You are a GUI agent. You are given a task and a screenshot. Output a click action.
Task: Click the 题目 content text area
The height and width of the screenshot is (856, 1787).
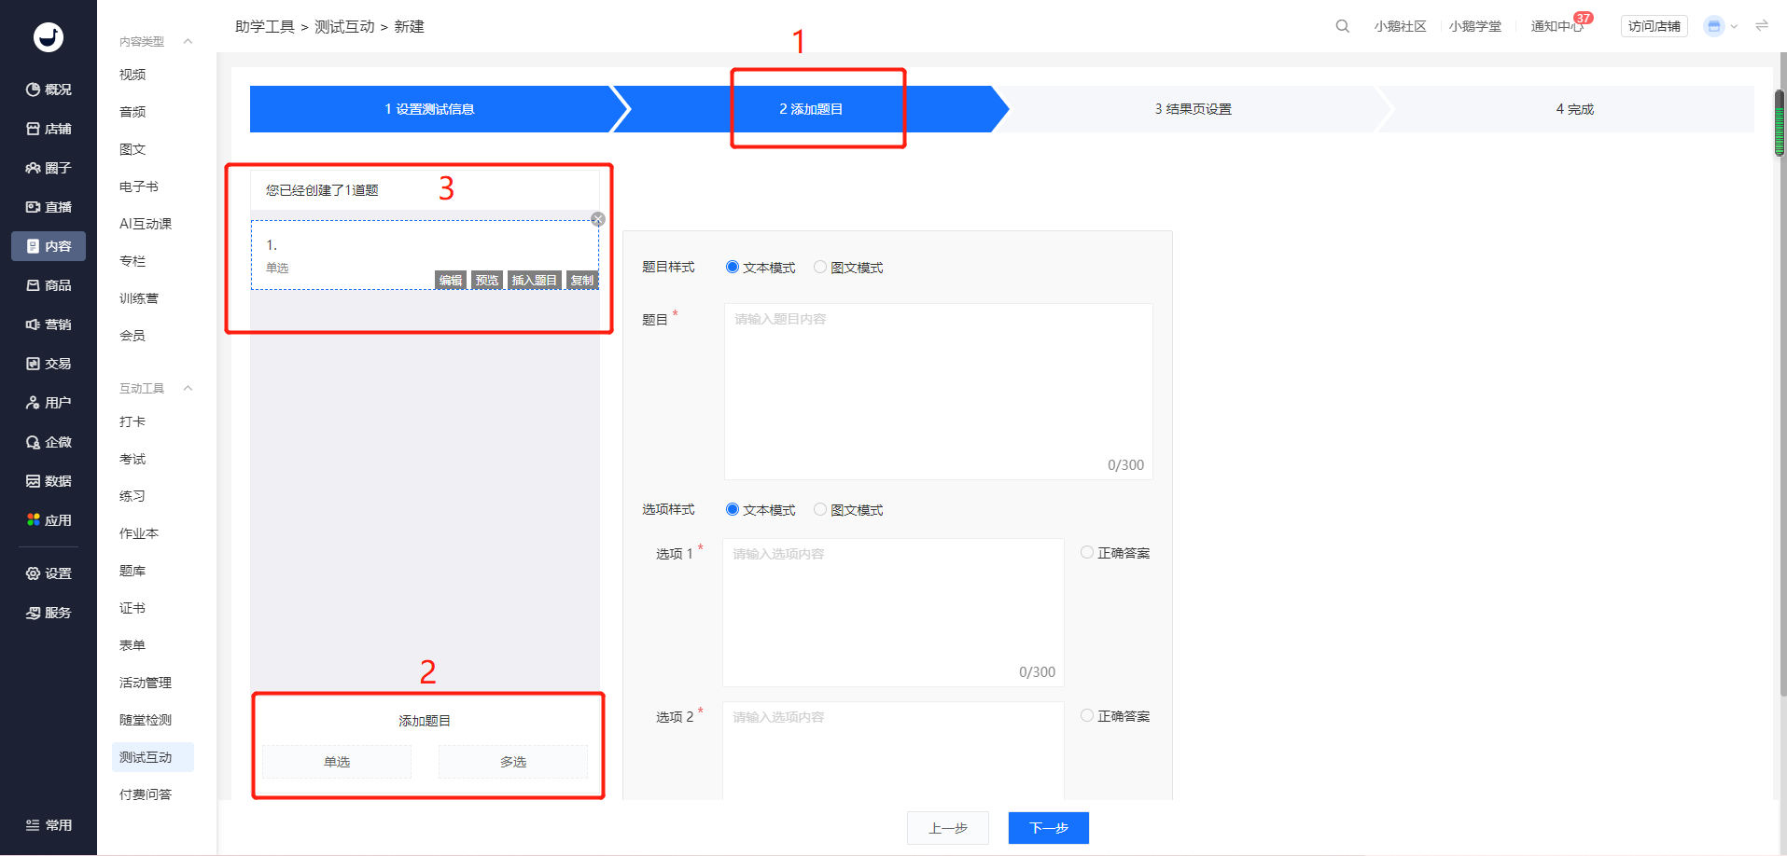point(938,392)
